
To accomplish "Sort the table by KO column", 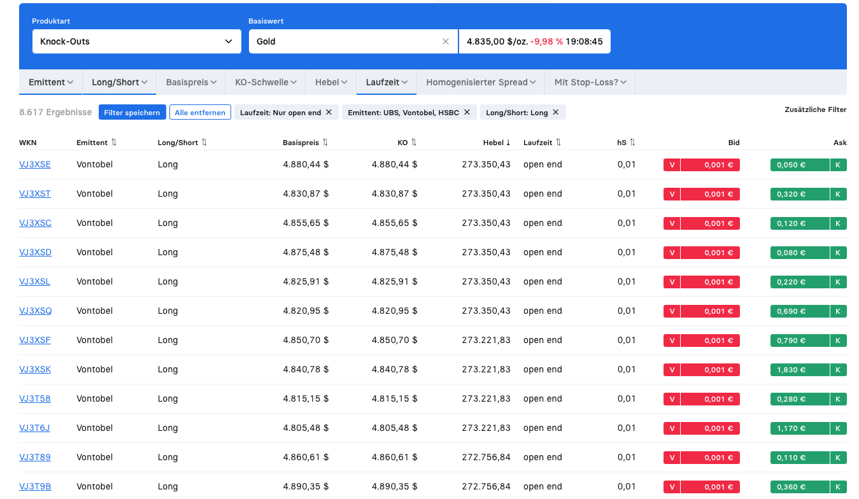I will (x=414, y=143).
